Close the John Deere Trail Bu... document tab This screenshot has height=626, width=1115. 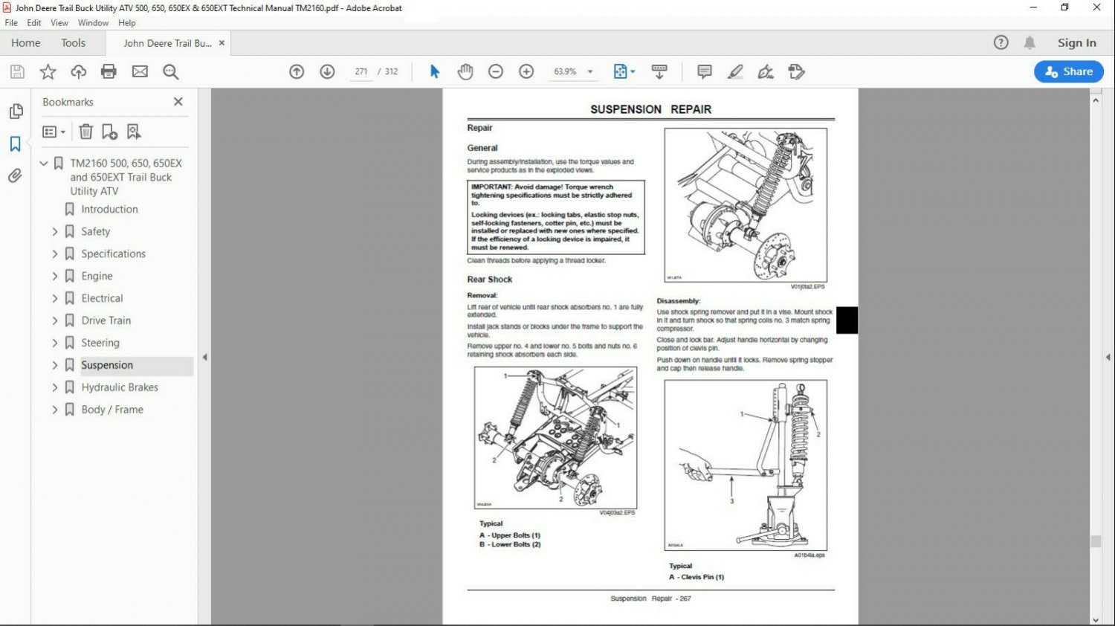[222, 43]
